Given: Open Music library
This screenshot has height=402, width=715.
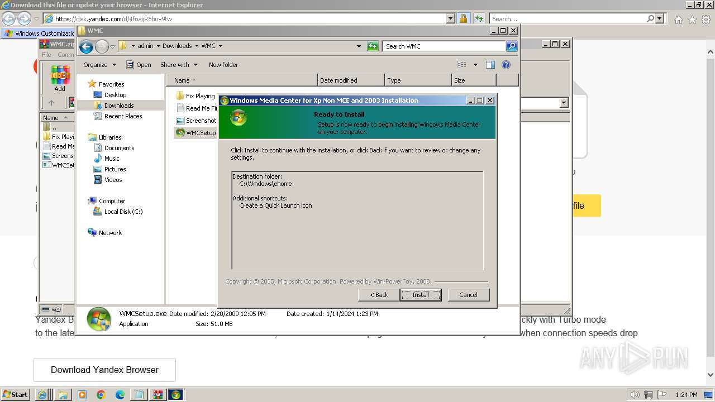Looking at the screenshot, I should 112,159.
